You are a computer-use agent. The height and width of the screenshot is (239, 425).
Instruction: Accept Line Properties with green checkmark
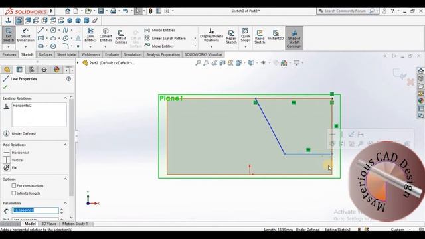[5, 87]
